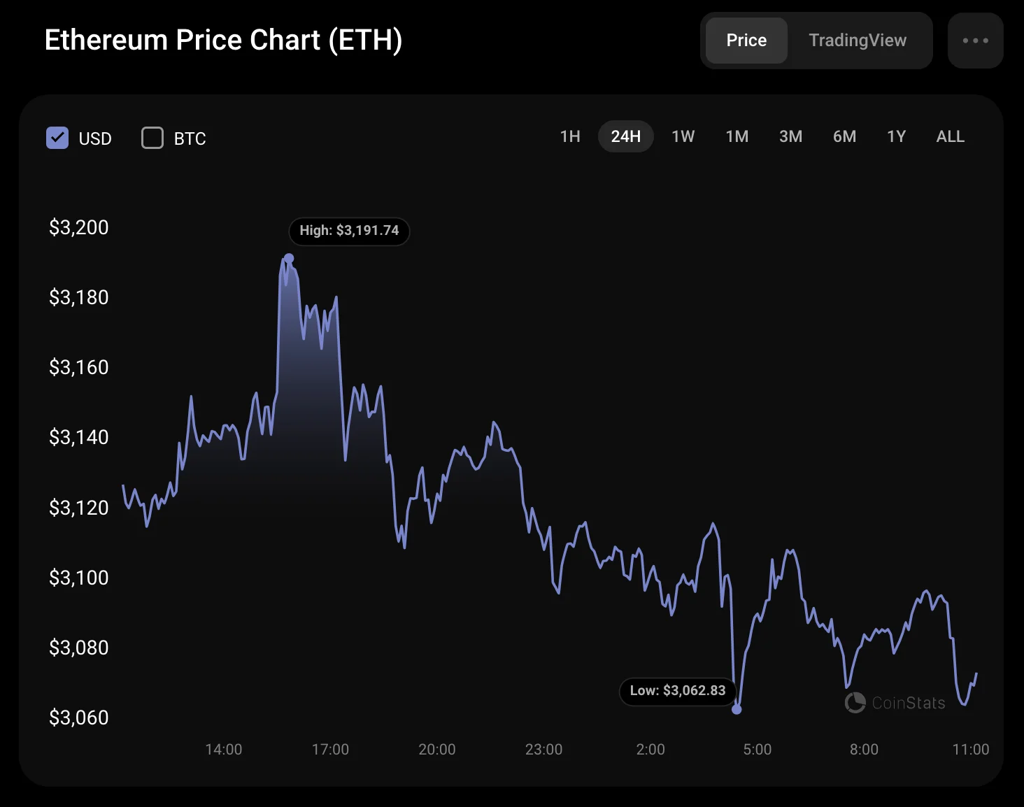
Task: Display the 1Y chart range
Action: 896,136
